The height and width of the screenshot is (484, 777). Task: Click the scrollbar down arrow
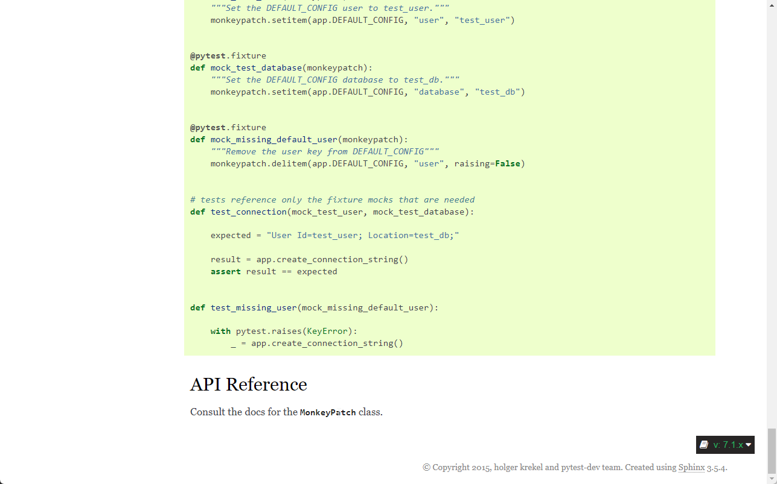point(772,479)
